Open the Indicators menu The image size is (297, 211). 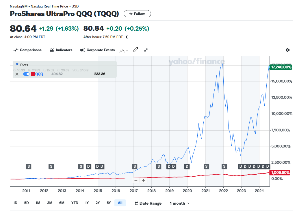[x=61, y=50]
